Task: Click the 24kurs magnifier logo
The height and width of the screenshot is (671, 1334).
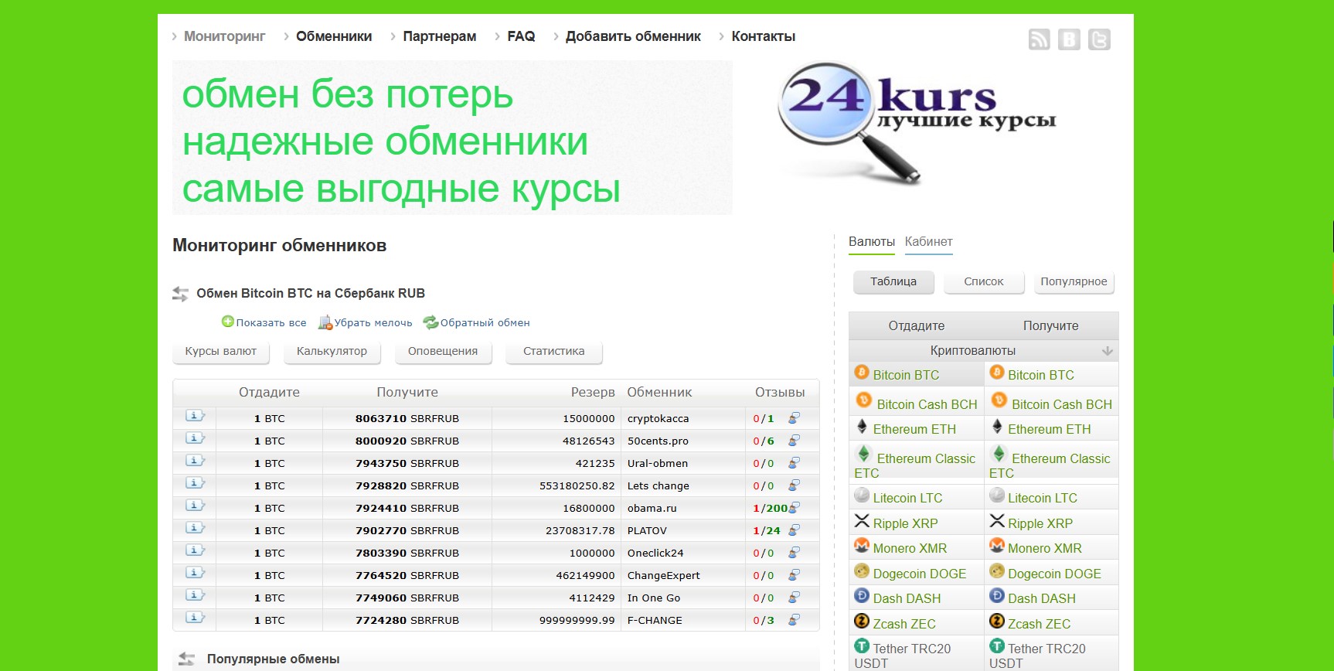Action: pyautogui.click(x=917, y=124)
